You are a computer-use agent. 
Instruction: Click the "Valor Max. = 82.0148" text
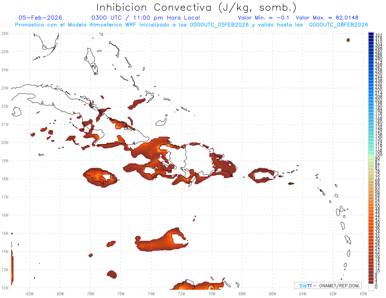tap(327, 18)
